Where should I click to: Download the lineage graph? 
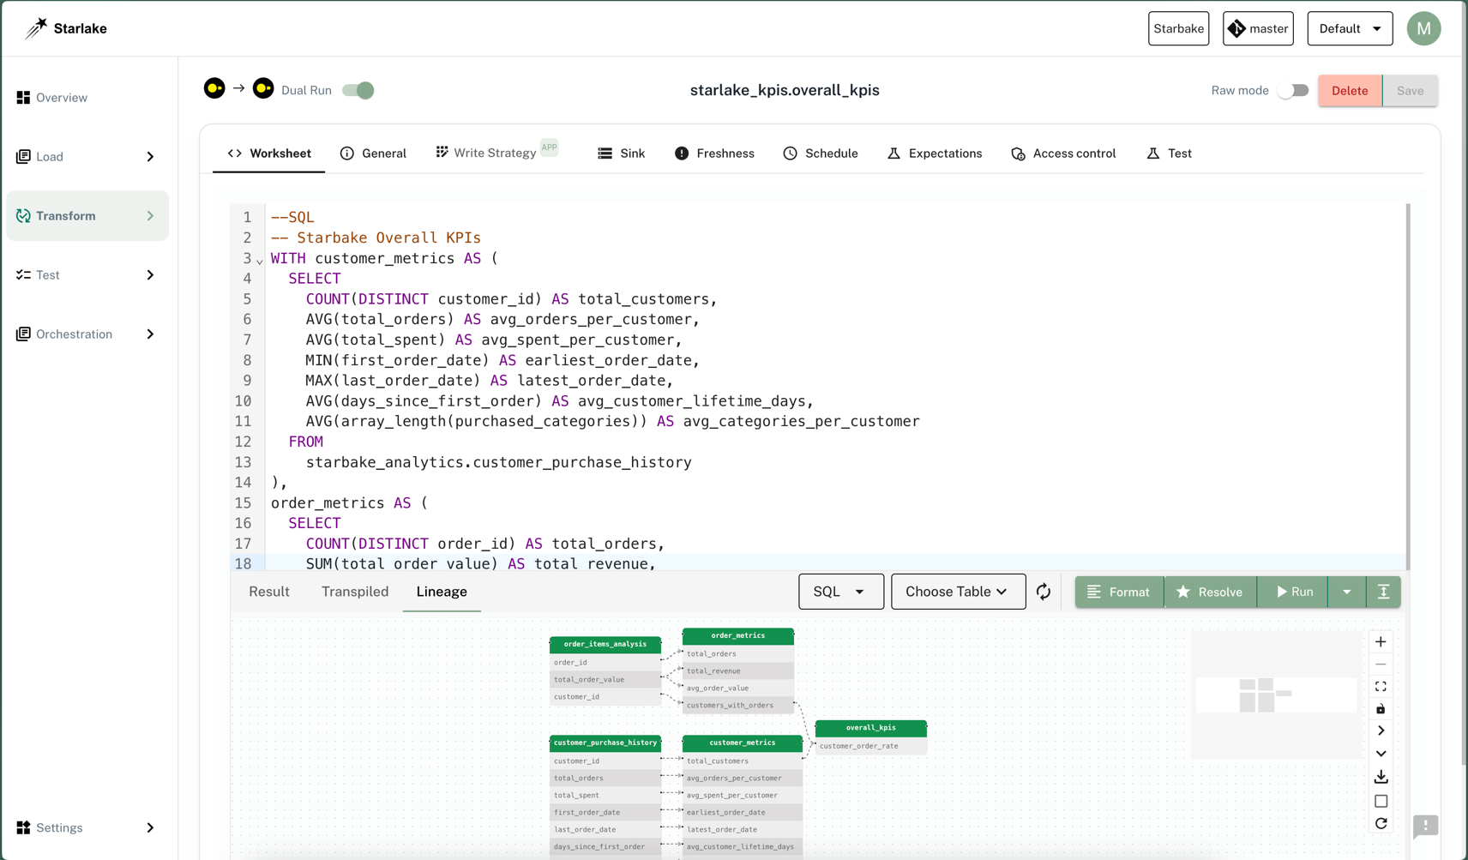coord(1381,777)
